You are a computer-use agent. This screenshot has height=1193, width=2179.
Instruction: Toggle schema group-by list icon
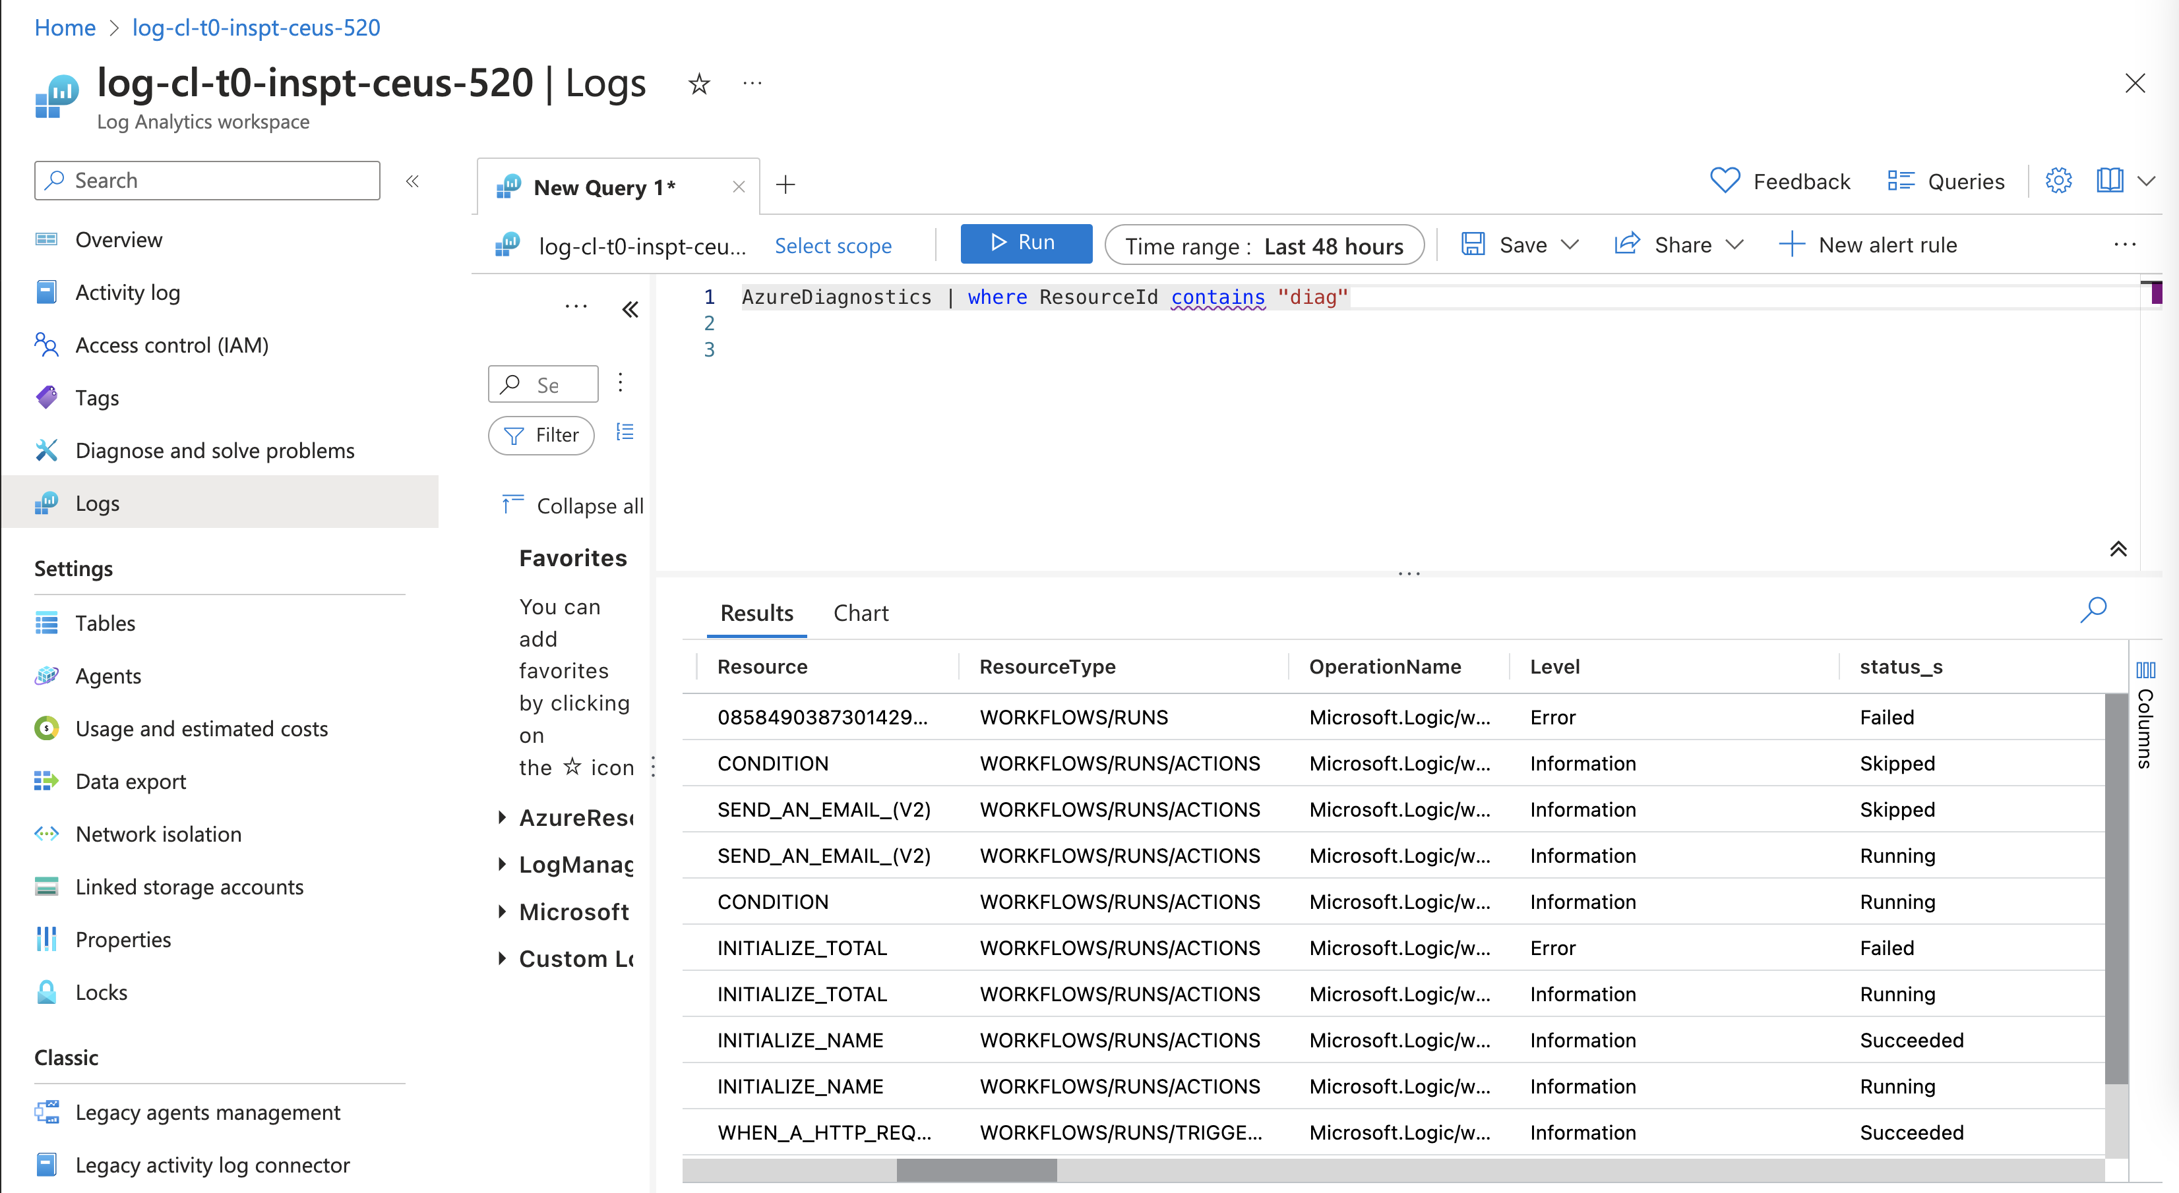[x=625, y=432]
